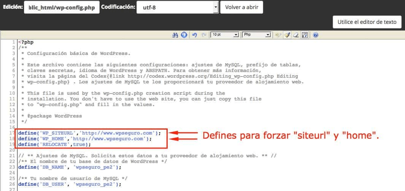
Task: Open the 10 pt font size dropdown
Action: tap(225, 35)
